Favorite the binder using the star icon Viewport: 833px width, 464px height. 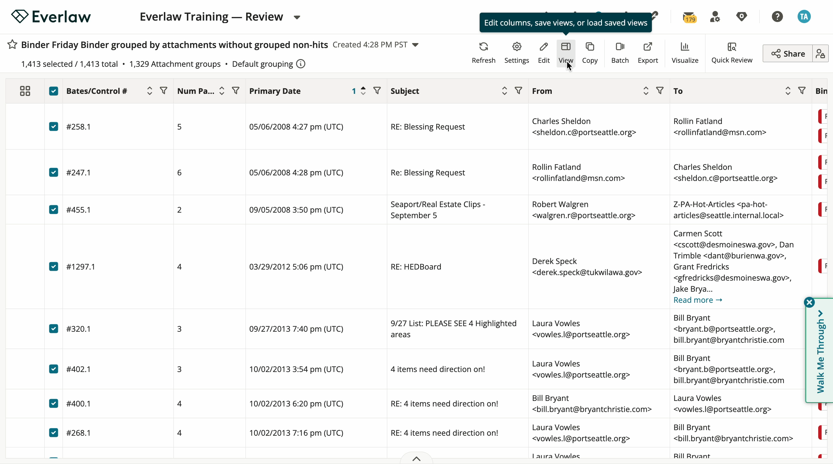12,44
